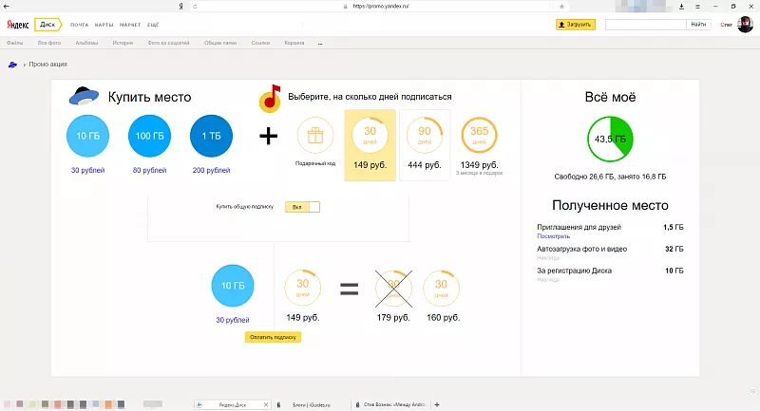This screenshot has width=760, height=411.
Task: Open the 'Ссылки' section
Action: (260, 43)
